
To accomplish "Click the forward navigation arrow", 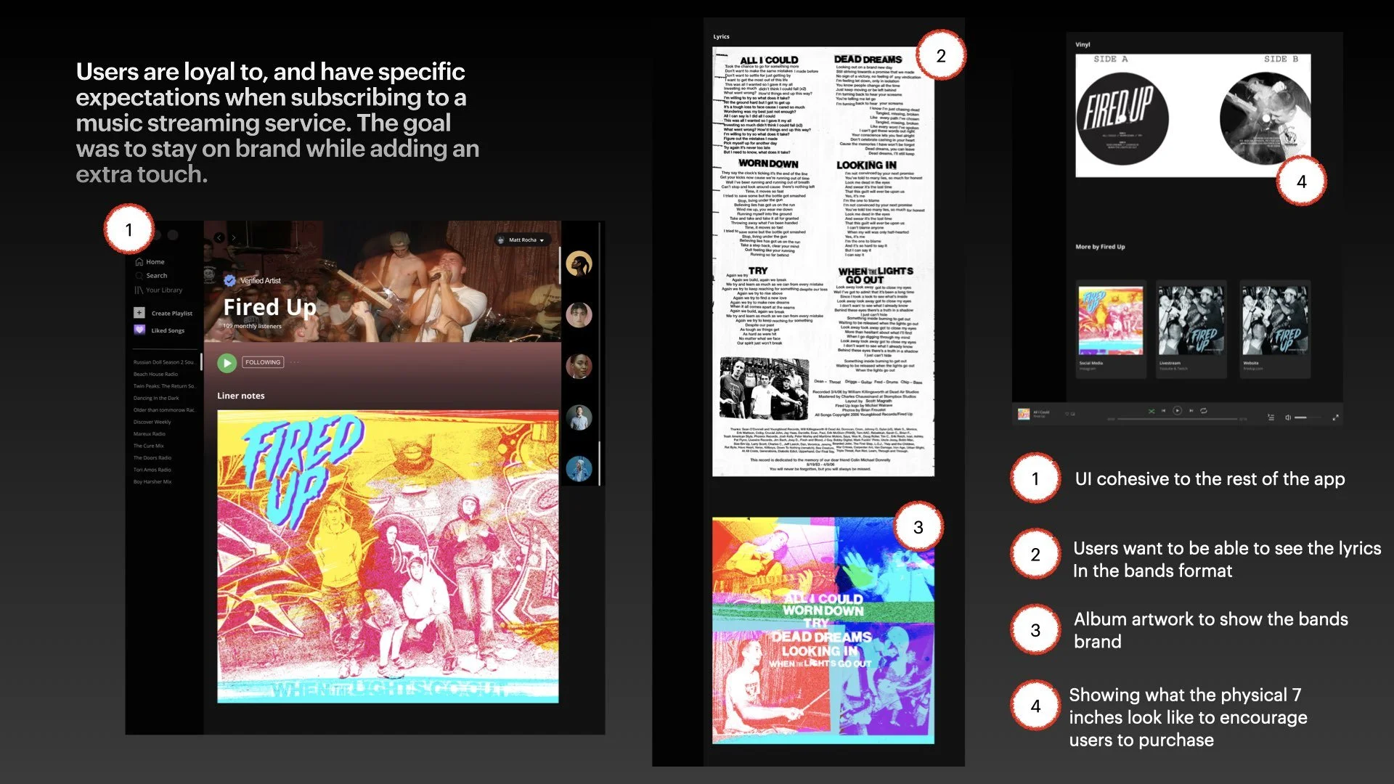I will (x=234, y=237).
